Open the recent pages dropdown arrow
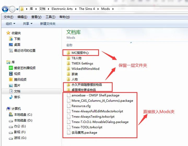 (17, 9)
